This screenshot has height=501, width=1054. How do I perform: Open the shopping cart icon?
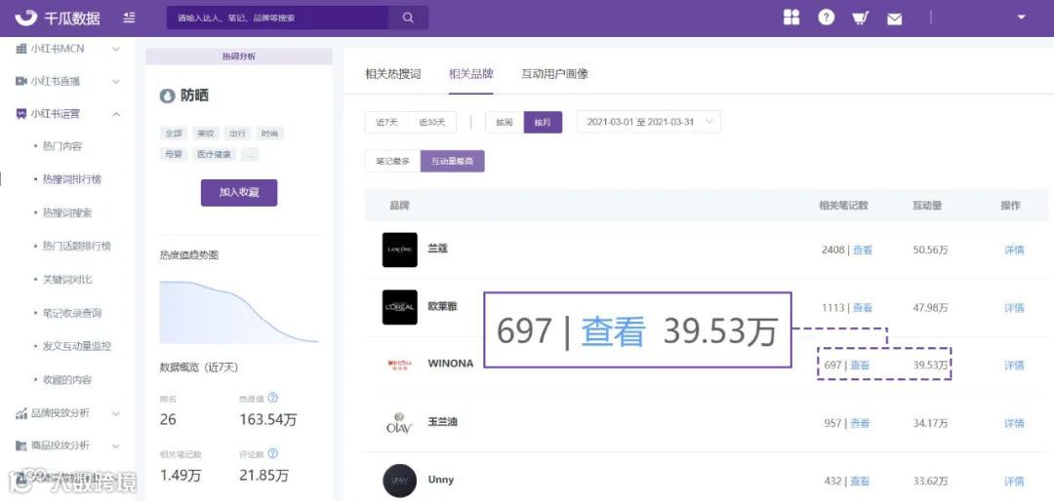(x=860, y=19)
